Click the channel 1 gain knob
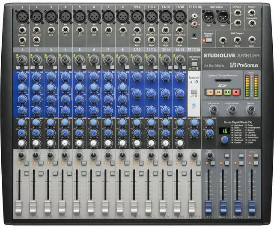Viewport: 274px width, 228px height. (x=21, y=60)
